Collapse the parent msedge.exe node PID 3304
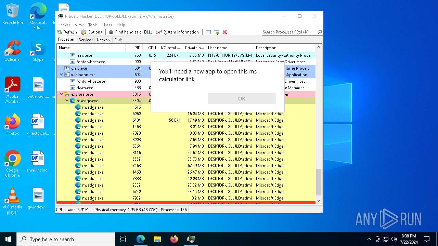The width and height of the screenshot is (438, 246). coord(67,100)
